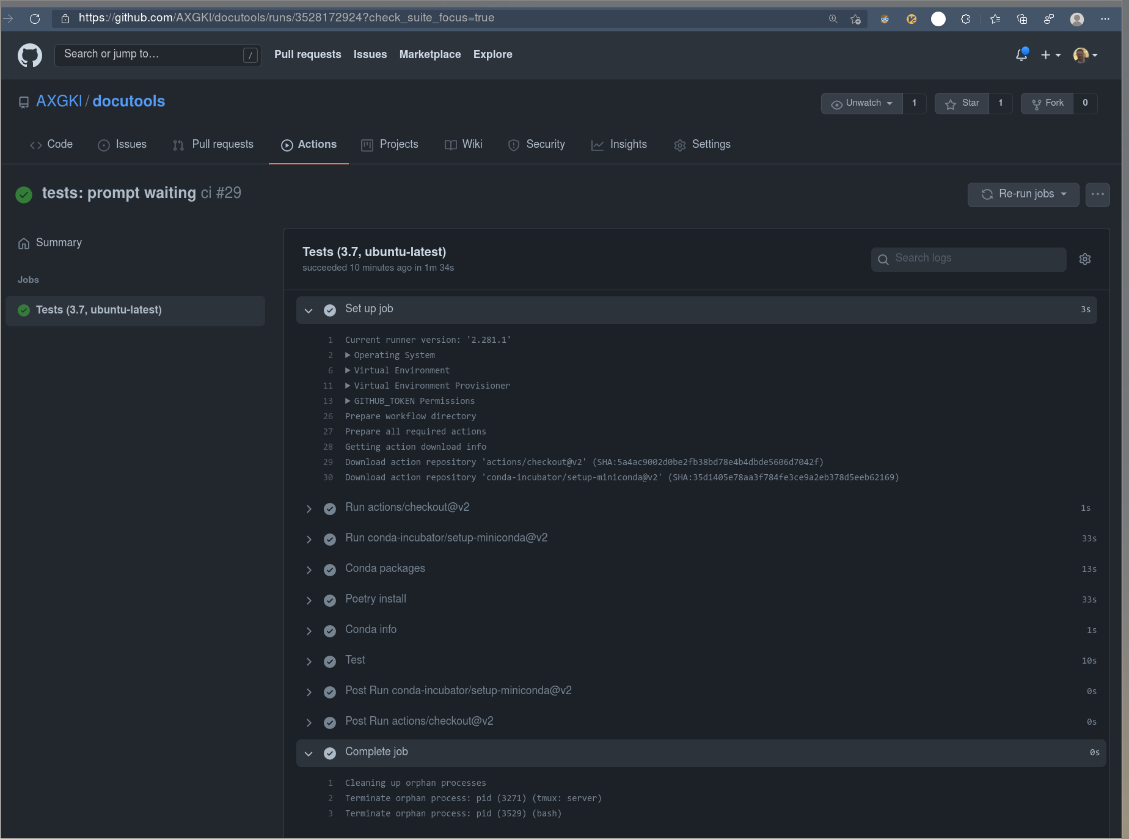Click the repository book icon
The height and width of the screenshot is (839, 1129).
point(24,102)
